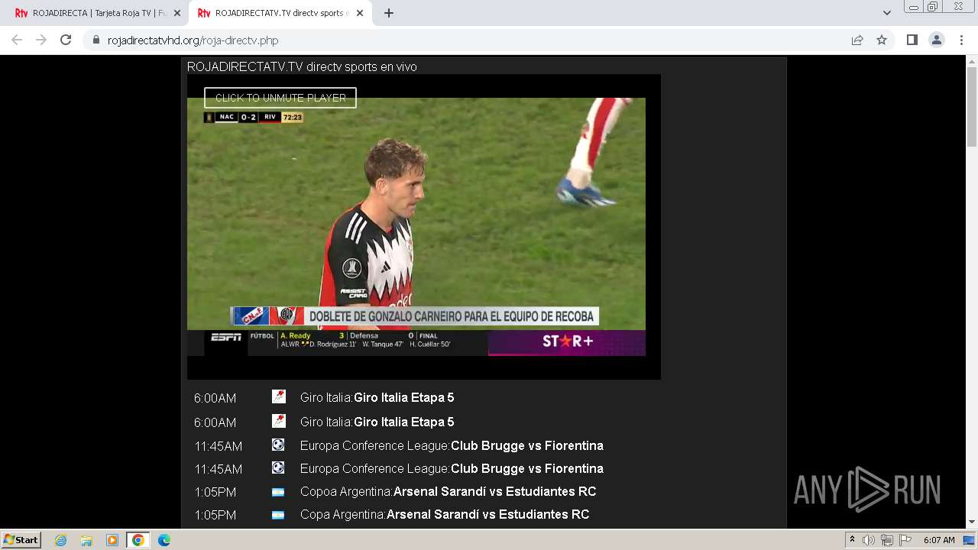Launch Internet Explorer from the taskbar

click(x=61, y=540)
